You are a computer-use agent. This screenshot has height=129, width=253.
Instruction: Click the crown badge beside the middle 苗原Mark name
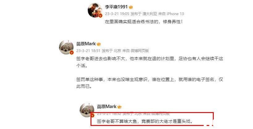99,44
